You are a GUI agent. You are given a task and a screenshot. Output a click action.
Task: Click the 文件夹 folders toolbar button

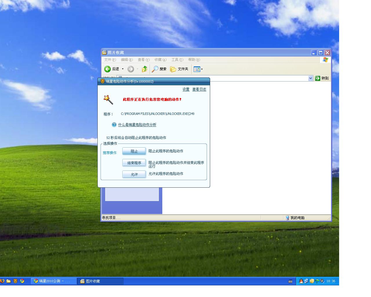tap(179, 69)
